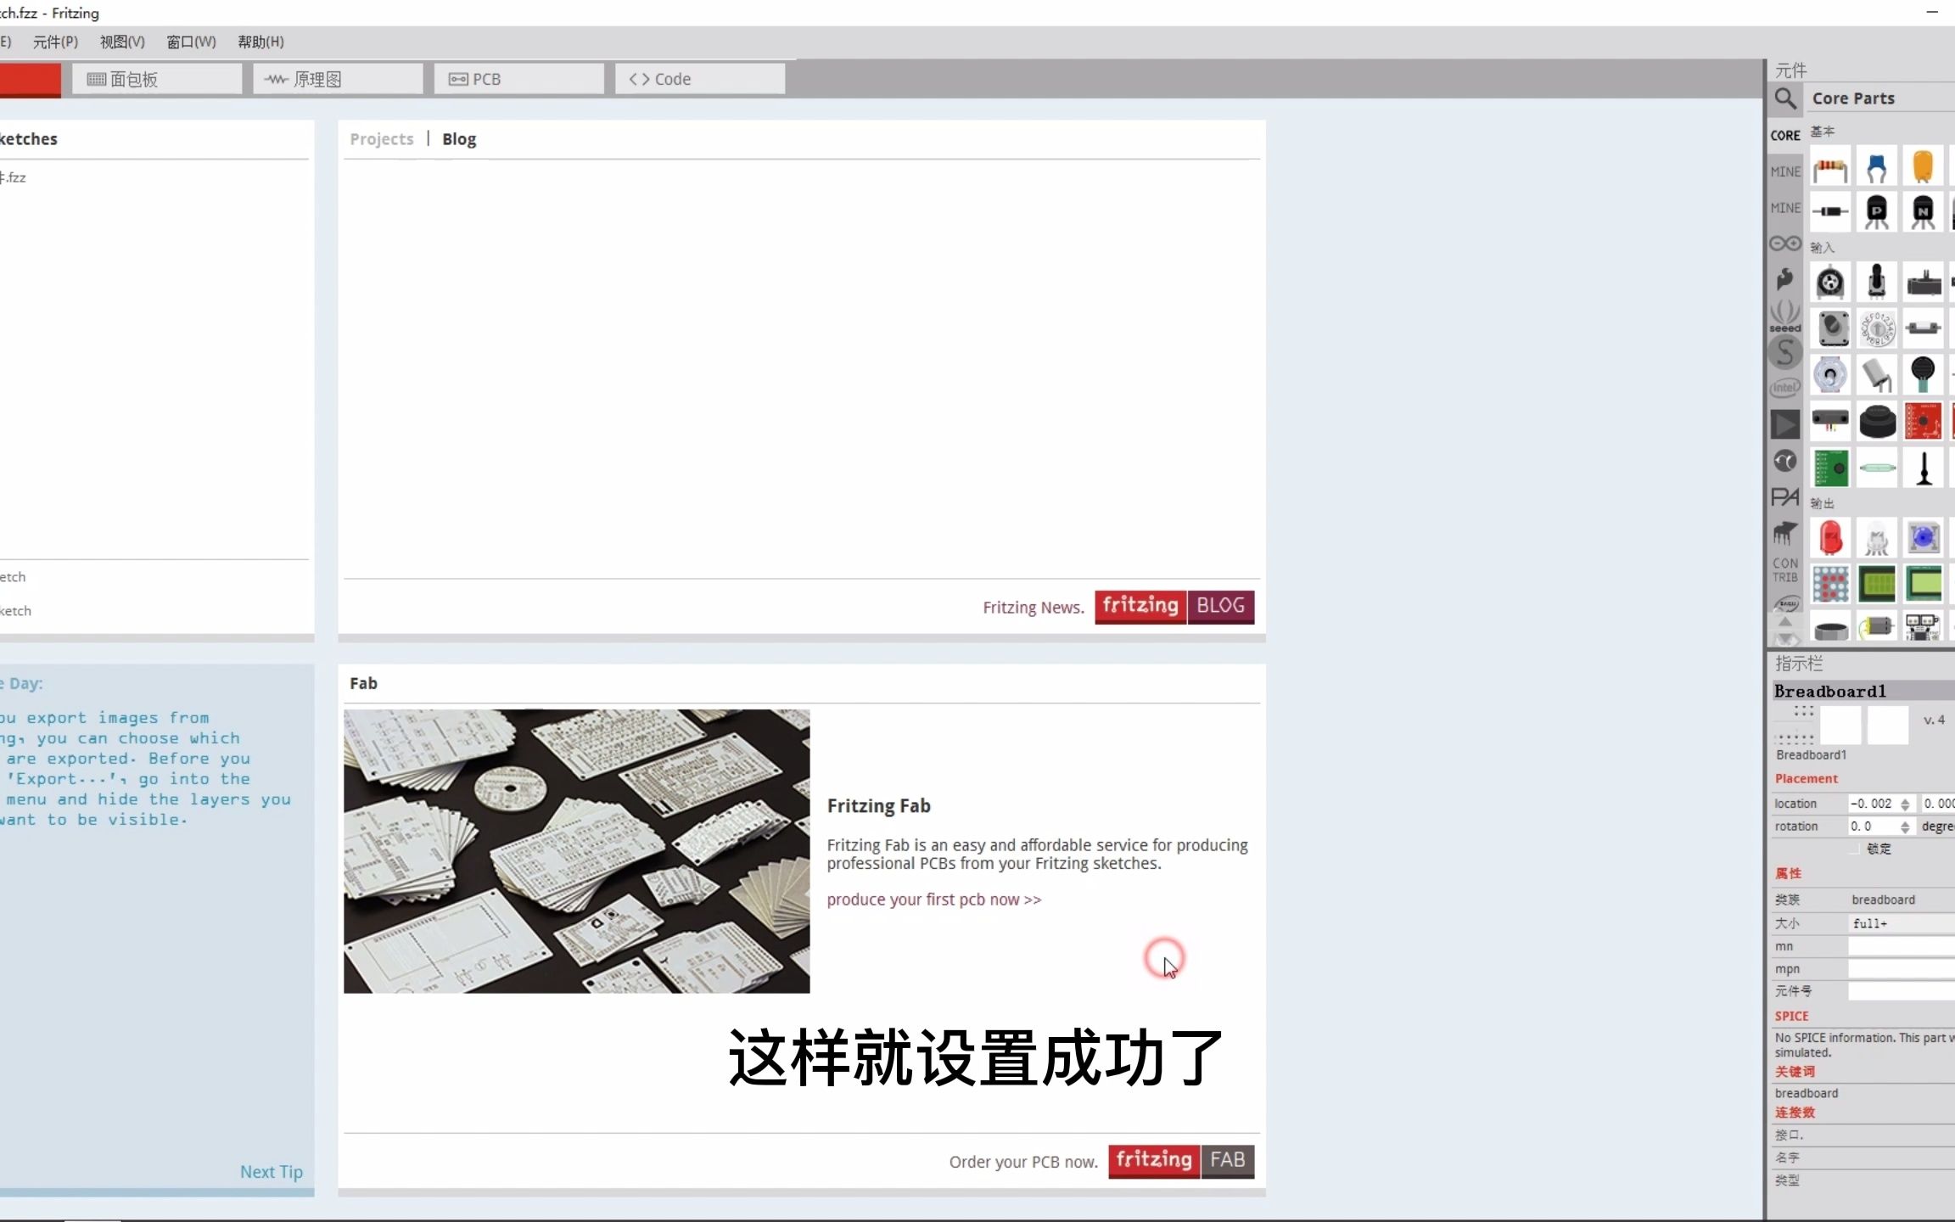This screenshot has width=1955, height=1222.
Task: Open the 视图(V) menu
Action: [x=122, y=42]
